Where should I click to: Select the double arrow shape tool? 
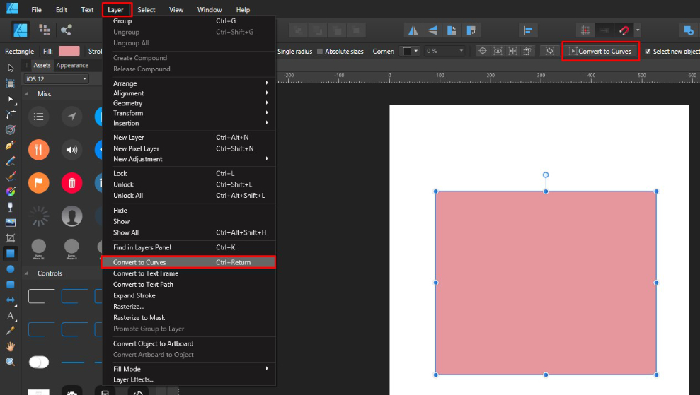click(11, 300)
